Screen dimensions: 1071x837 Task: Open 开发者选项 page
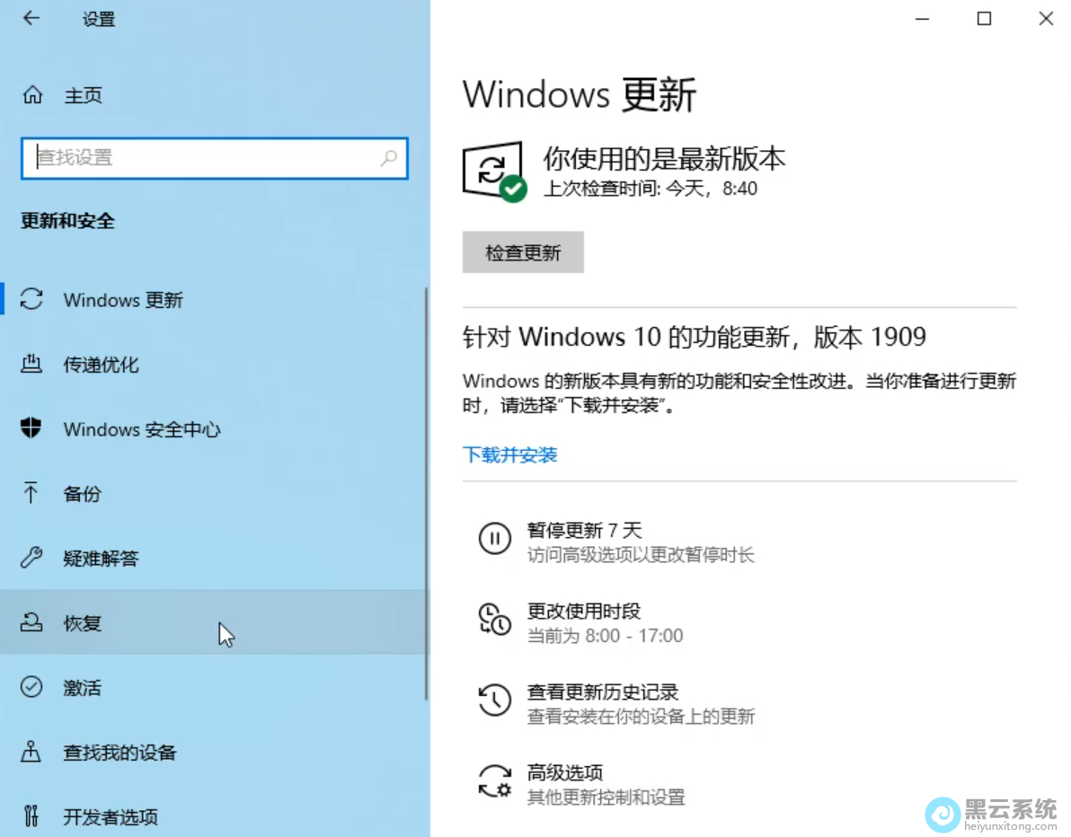(x=110, y=817)
